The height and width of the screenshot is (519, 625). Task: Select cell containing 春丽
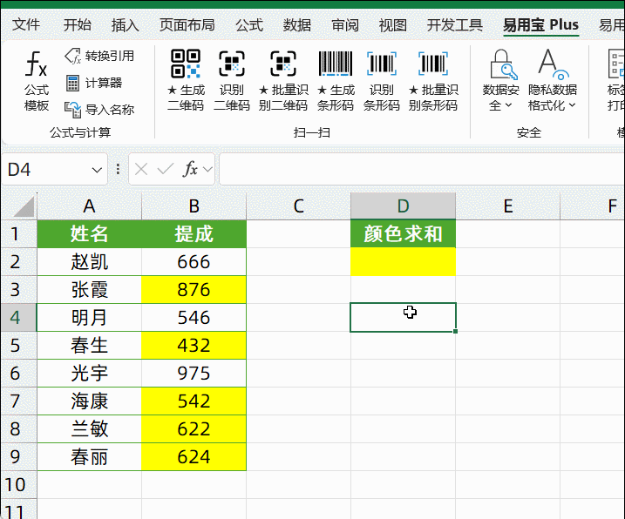pyautogui.click(x=89, y=457)
